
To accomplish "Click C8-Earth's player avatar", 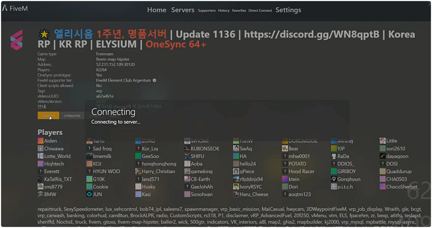I will coord(187,179).
